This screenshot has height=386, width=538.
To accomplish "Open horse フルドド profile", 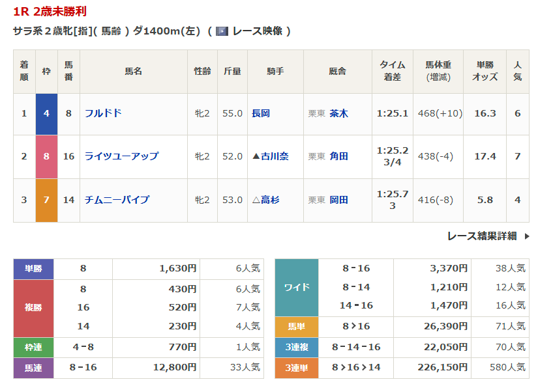I will [x=103, y=113].
